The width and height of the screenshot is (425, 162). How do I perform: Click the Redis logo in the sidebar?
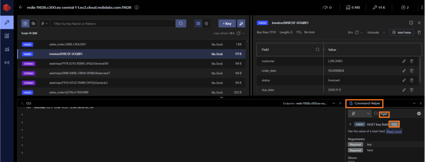pyautogui.click(x=7, y=7)
